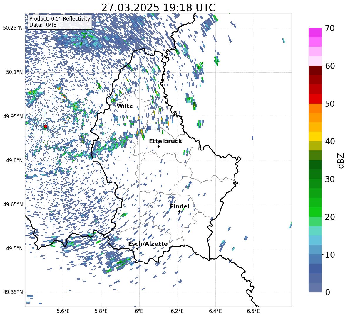This screenshot has width=348, height=317.
Task: Click the Findel city label
Action: click(x=180, y=206)
